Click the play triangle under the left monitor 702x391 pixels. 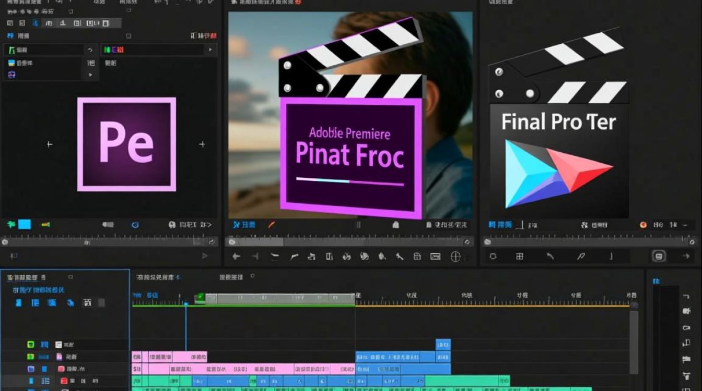tap(205, 256)
